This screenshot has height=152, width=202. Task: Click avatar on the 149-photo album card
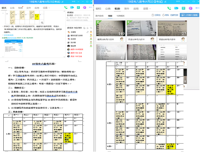pos(122,39)
